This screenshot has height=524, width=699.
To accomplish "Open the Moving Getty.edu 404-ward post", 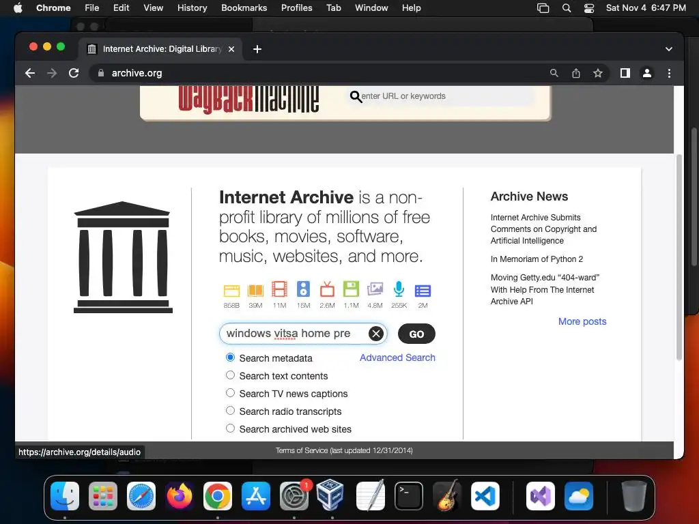I will click(x=545, y=289).
